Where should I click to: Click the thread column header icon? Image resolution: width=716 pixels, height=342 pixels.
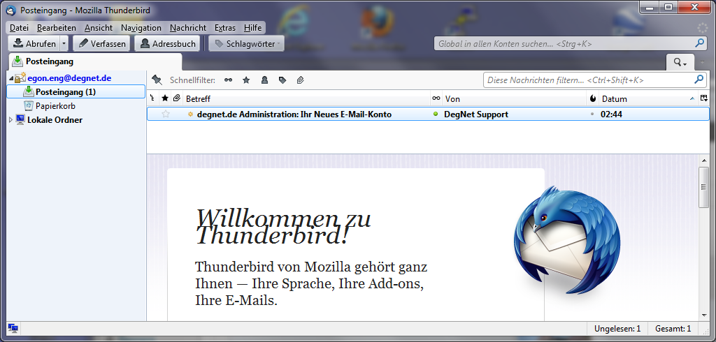point(152,98)
